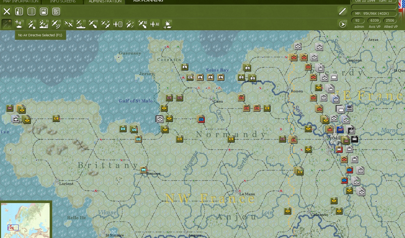Select the F11 explosion air execution icon
The height and width of the screenshot is (238, 405).
coord(167,24)
